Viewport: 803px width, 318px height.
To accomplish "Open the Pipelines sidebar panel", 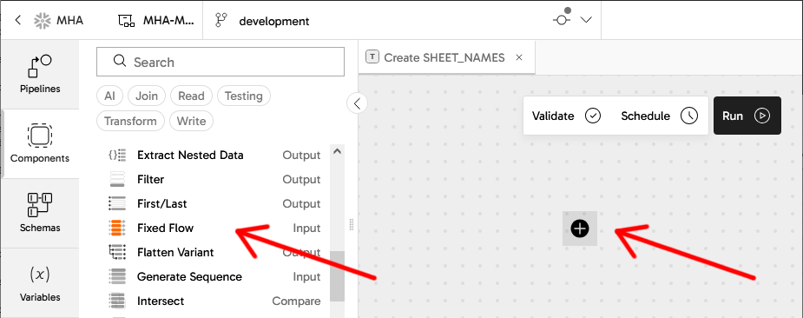I will tap(40, 75).
